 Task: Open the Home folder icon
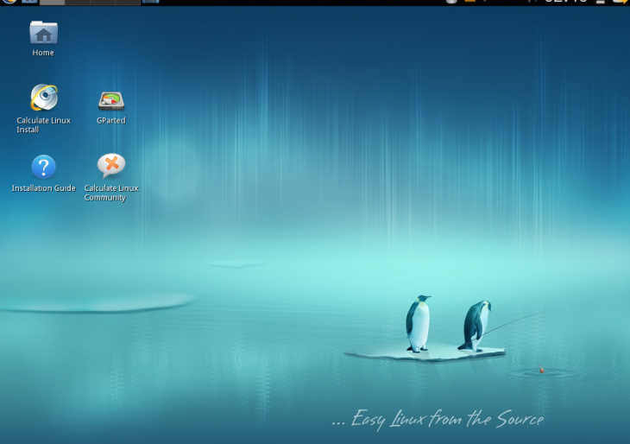pyautogui.click(x=43, y=32)
